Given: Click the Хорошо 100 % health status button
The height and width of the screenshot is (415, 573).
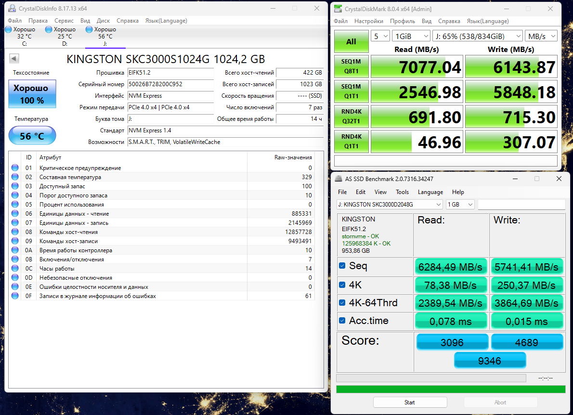Looking at the screenshot, I should pos(32,94).
